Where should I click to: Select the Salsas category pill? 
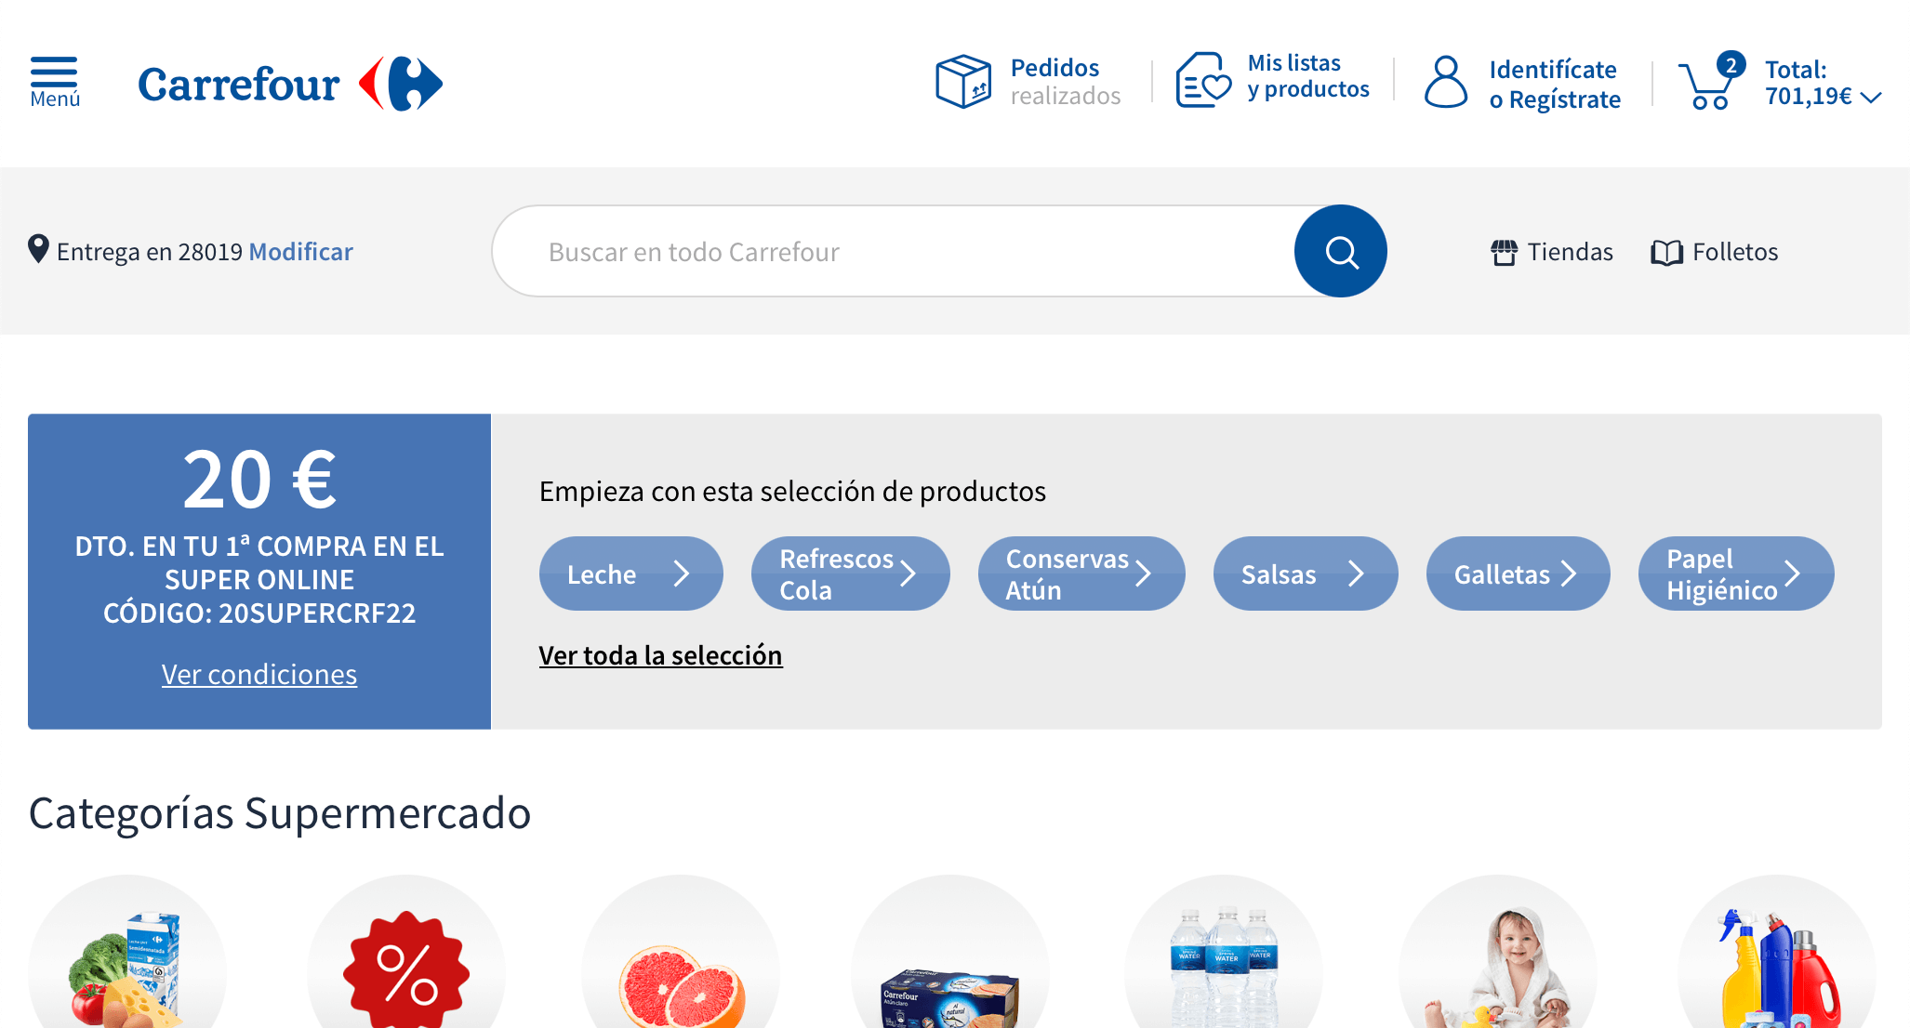coord(1305,573)
